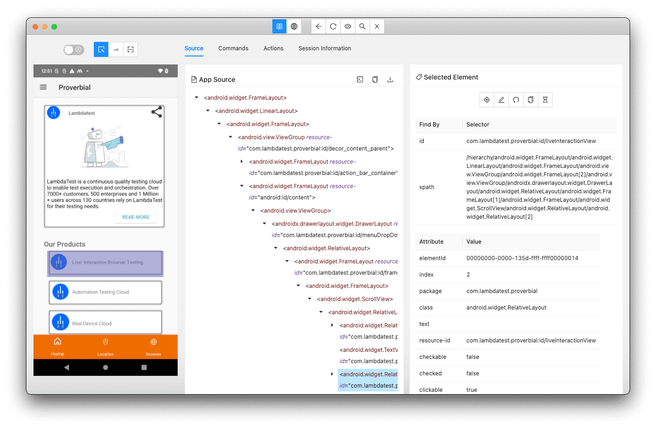The height and width of the screenshot is (429, 656).
Task: Expand the highlighted RelativeLayout tree node
Action: 332,374
